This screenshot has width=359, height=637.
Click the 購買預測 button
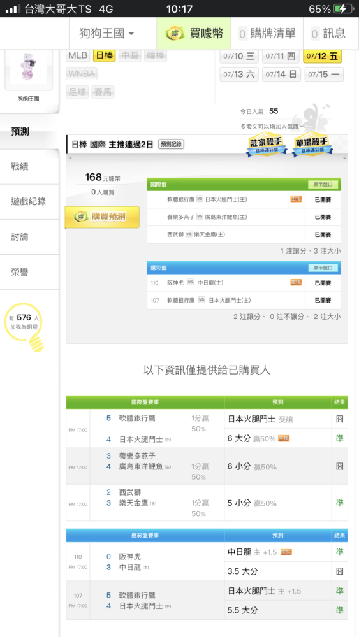click(x=103, y=217)
